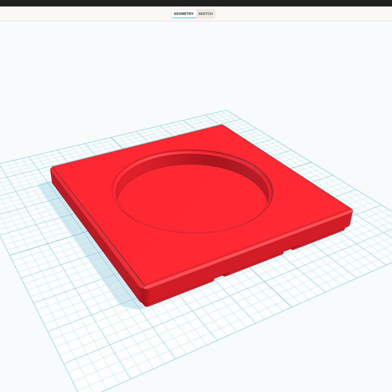
Task: Switch to the GEOMETRY tab
Action: 183,14
